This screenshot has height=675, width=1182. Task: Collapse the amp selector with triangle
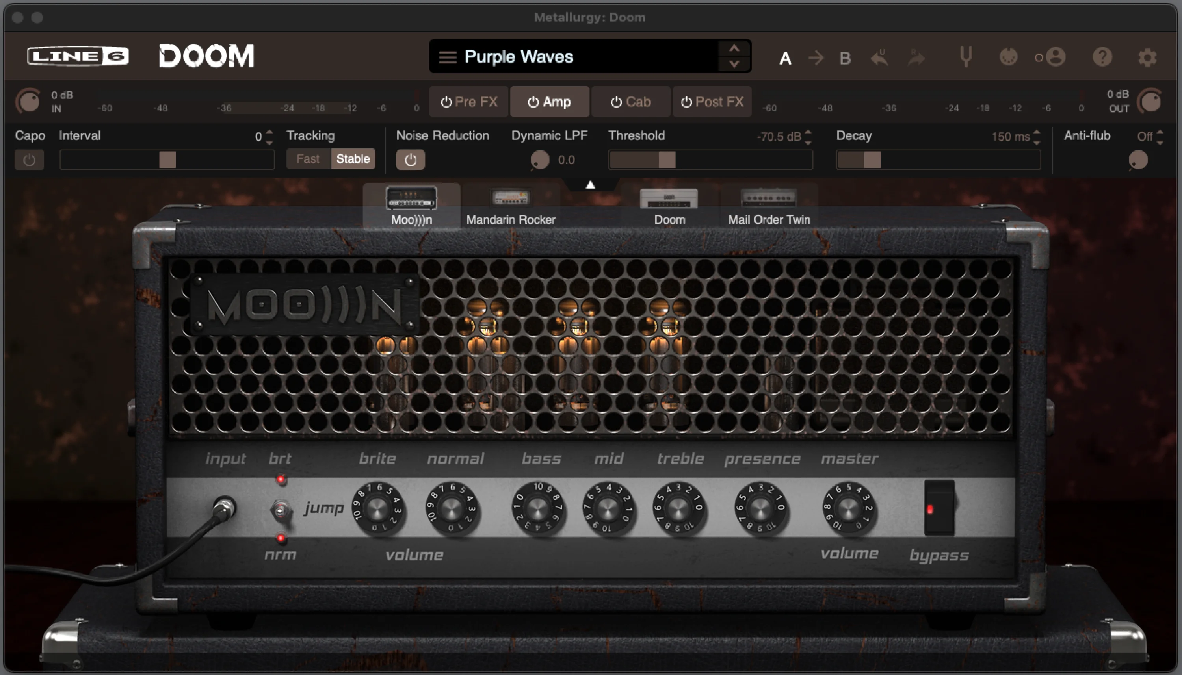point(590,185)
